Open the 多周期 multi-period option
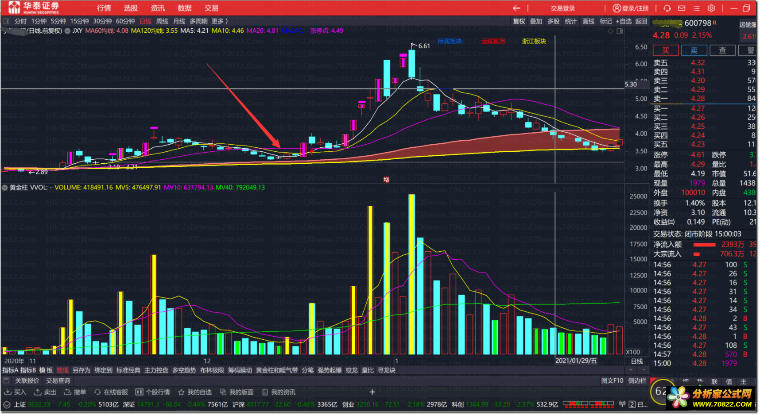 [x=198, y=21]
